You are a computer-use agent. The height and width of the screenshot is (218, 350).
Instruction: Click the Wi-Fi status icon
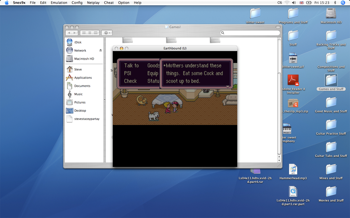pyautogui.click(x=287, y=3)
